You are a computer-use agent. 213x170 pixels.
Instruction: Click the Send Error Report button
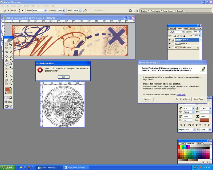pos(183,99)
